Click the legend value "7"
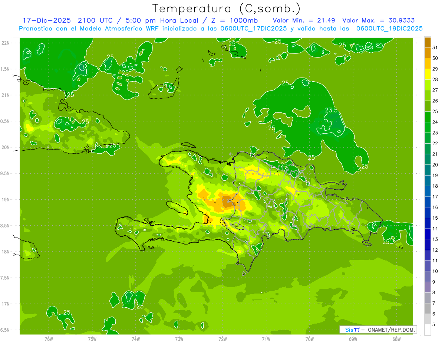Viewport: 445px width, 344px height. click(434, 303)
